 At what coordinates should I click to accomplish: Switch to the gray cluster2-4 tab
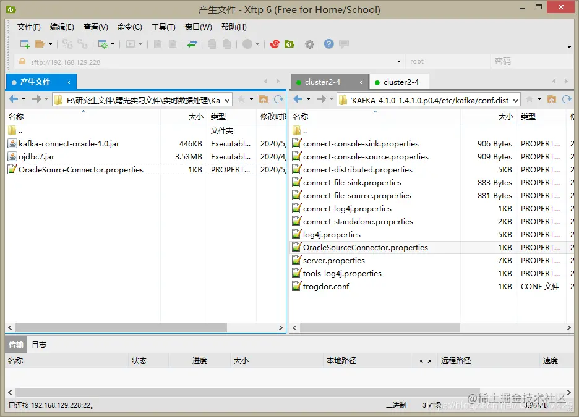point(322,82)
